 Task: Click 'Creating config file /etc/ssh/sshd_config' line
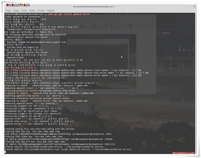[x=39, y=129]
